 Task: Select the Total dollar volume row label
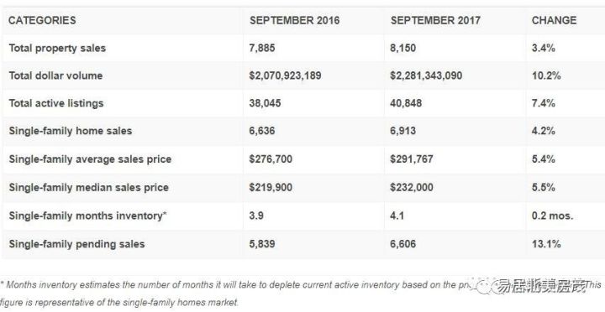coord(55,75)
